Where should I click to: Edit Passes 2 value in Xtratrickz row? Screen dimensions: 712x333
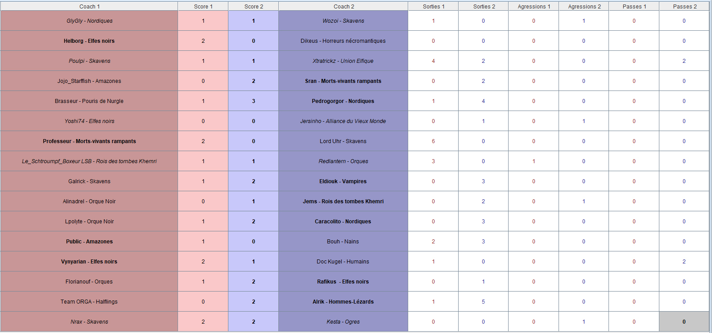[684, 61]
